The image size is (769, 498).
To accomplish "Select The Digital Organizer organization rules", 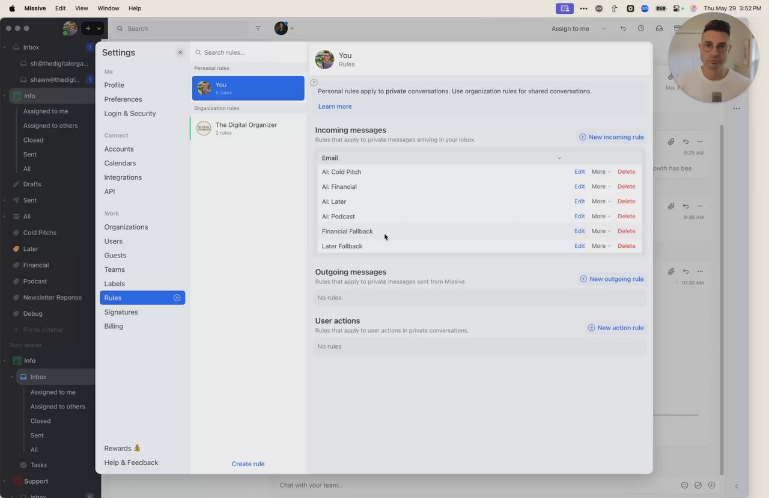I will point(248,128).
